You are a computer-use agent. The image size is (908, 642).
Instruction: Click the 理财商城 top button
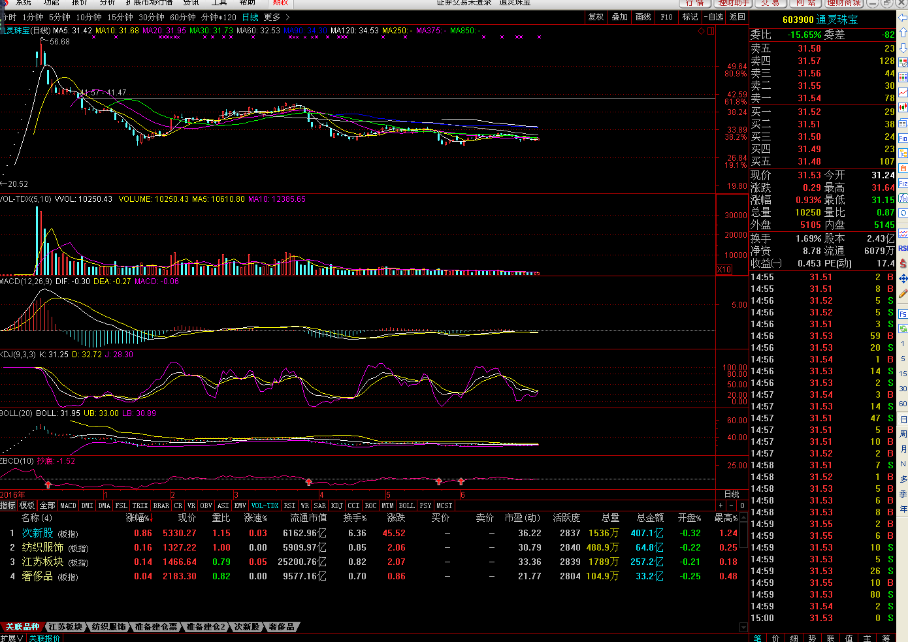pyautogui.click(x=843, y=3)
